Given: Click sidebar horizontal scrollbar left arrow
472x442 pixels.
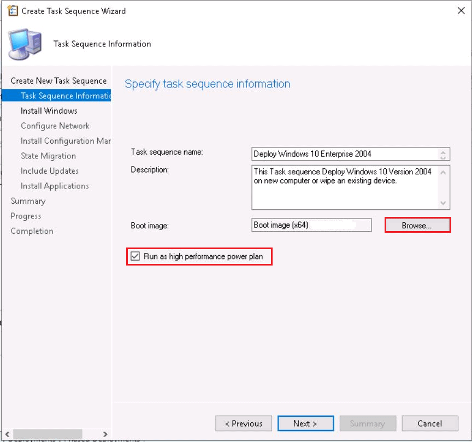Looking at the screenshot, I should (7, 434).
